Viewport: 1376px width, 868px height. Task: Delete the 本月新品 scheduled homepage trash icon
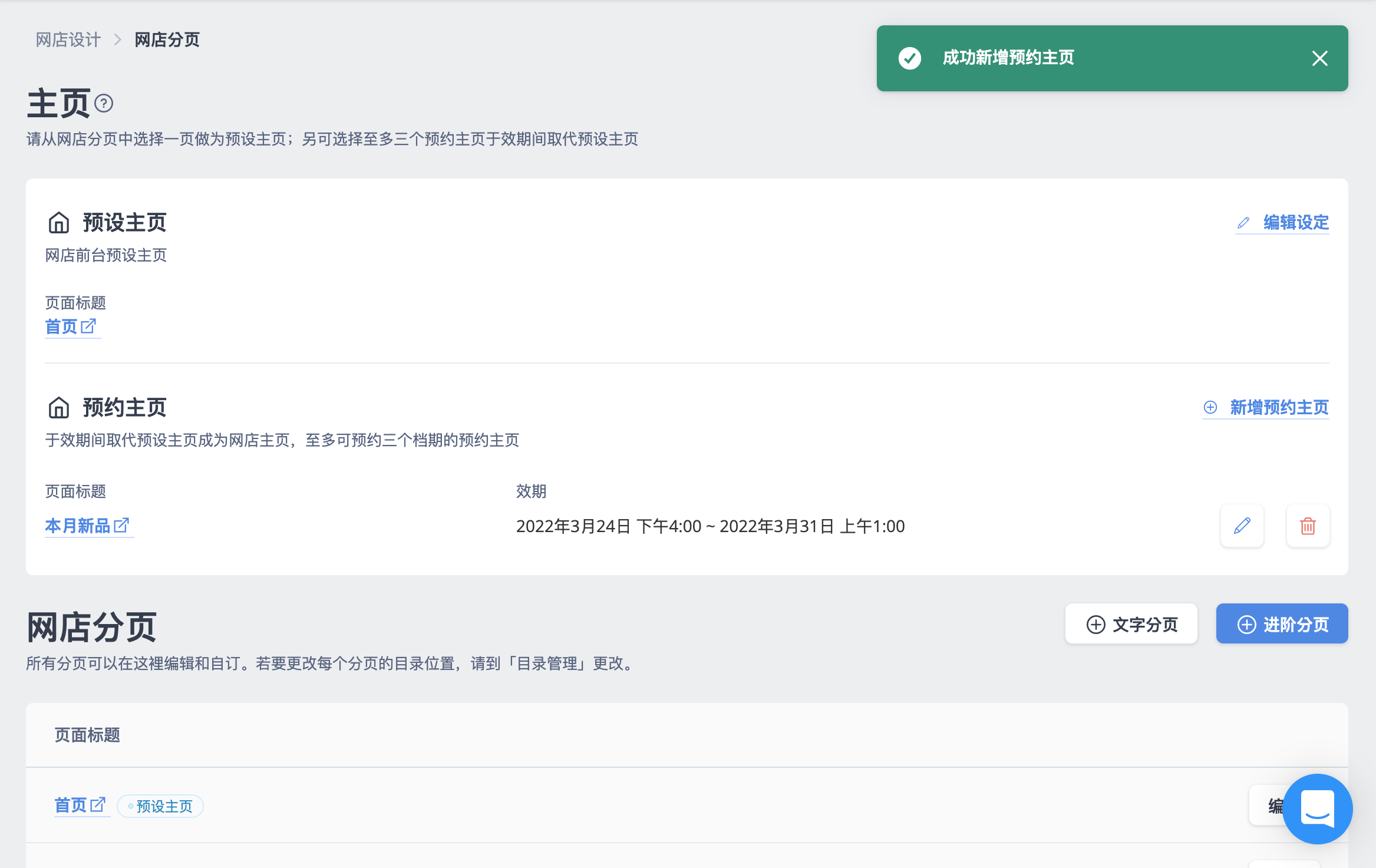tap(1308, 526)
